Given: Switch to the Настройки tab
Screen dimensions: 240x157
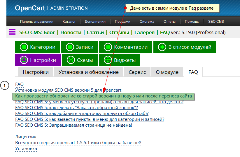Looking at the screenshot, I should 36,72.
